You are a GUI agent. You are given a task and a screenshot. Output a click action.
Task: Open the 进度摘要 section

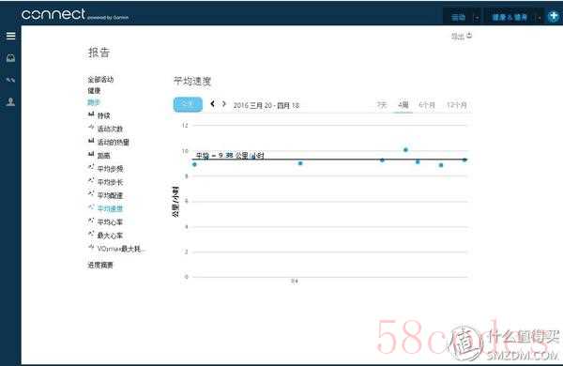100,265
